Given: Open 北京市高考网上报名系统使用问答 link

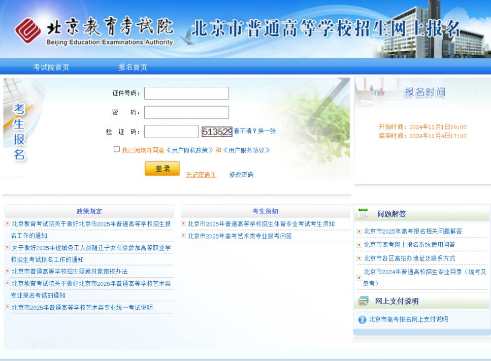Looking at the screenshot, I should point(409,245).
